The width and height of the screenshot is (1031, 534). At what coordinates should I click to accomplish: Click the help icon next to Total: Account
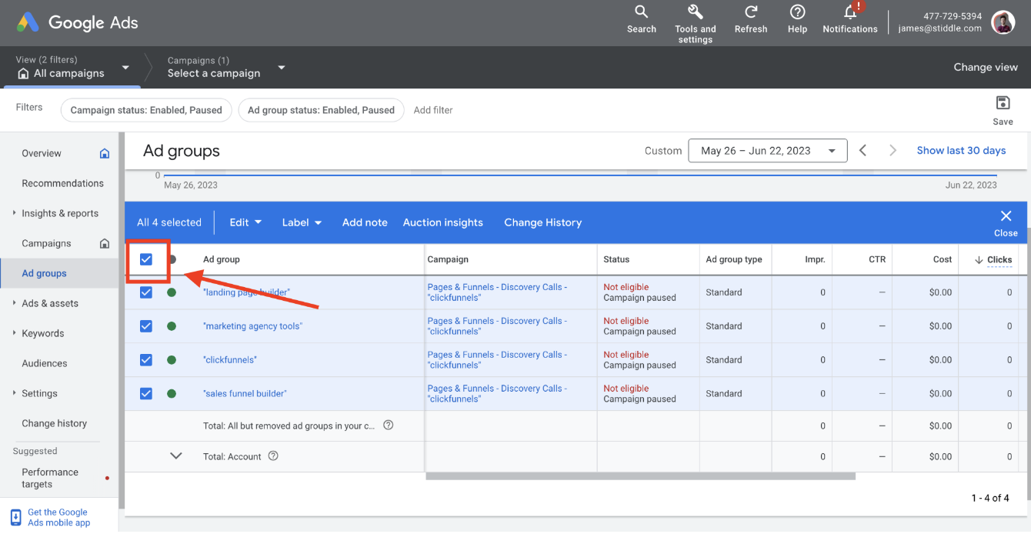point(273,456)
